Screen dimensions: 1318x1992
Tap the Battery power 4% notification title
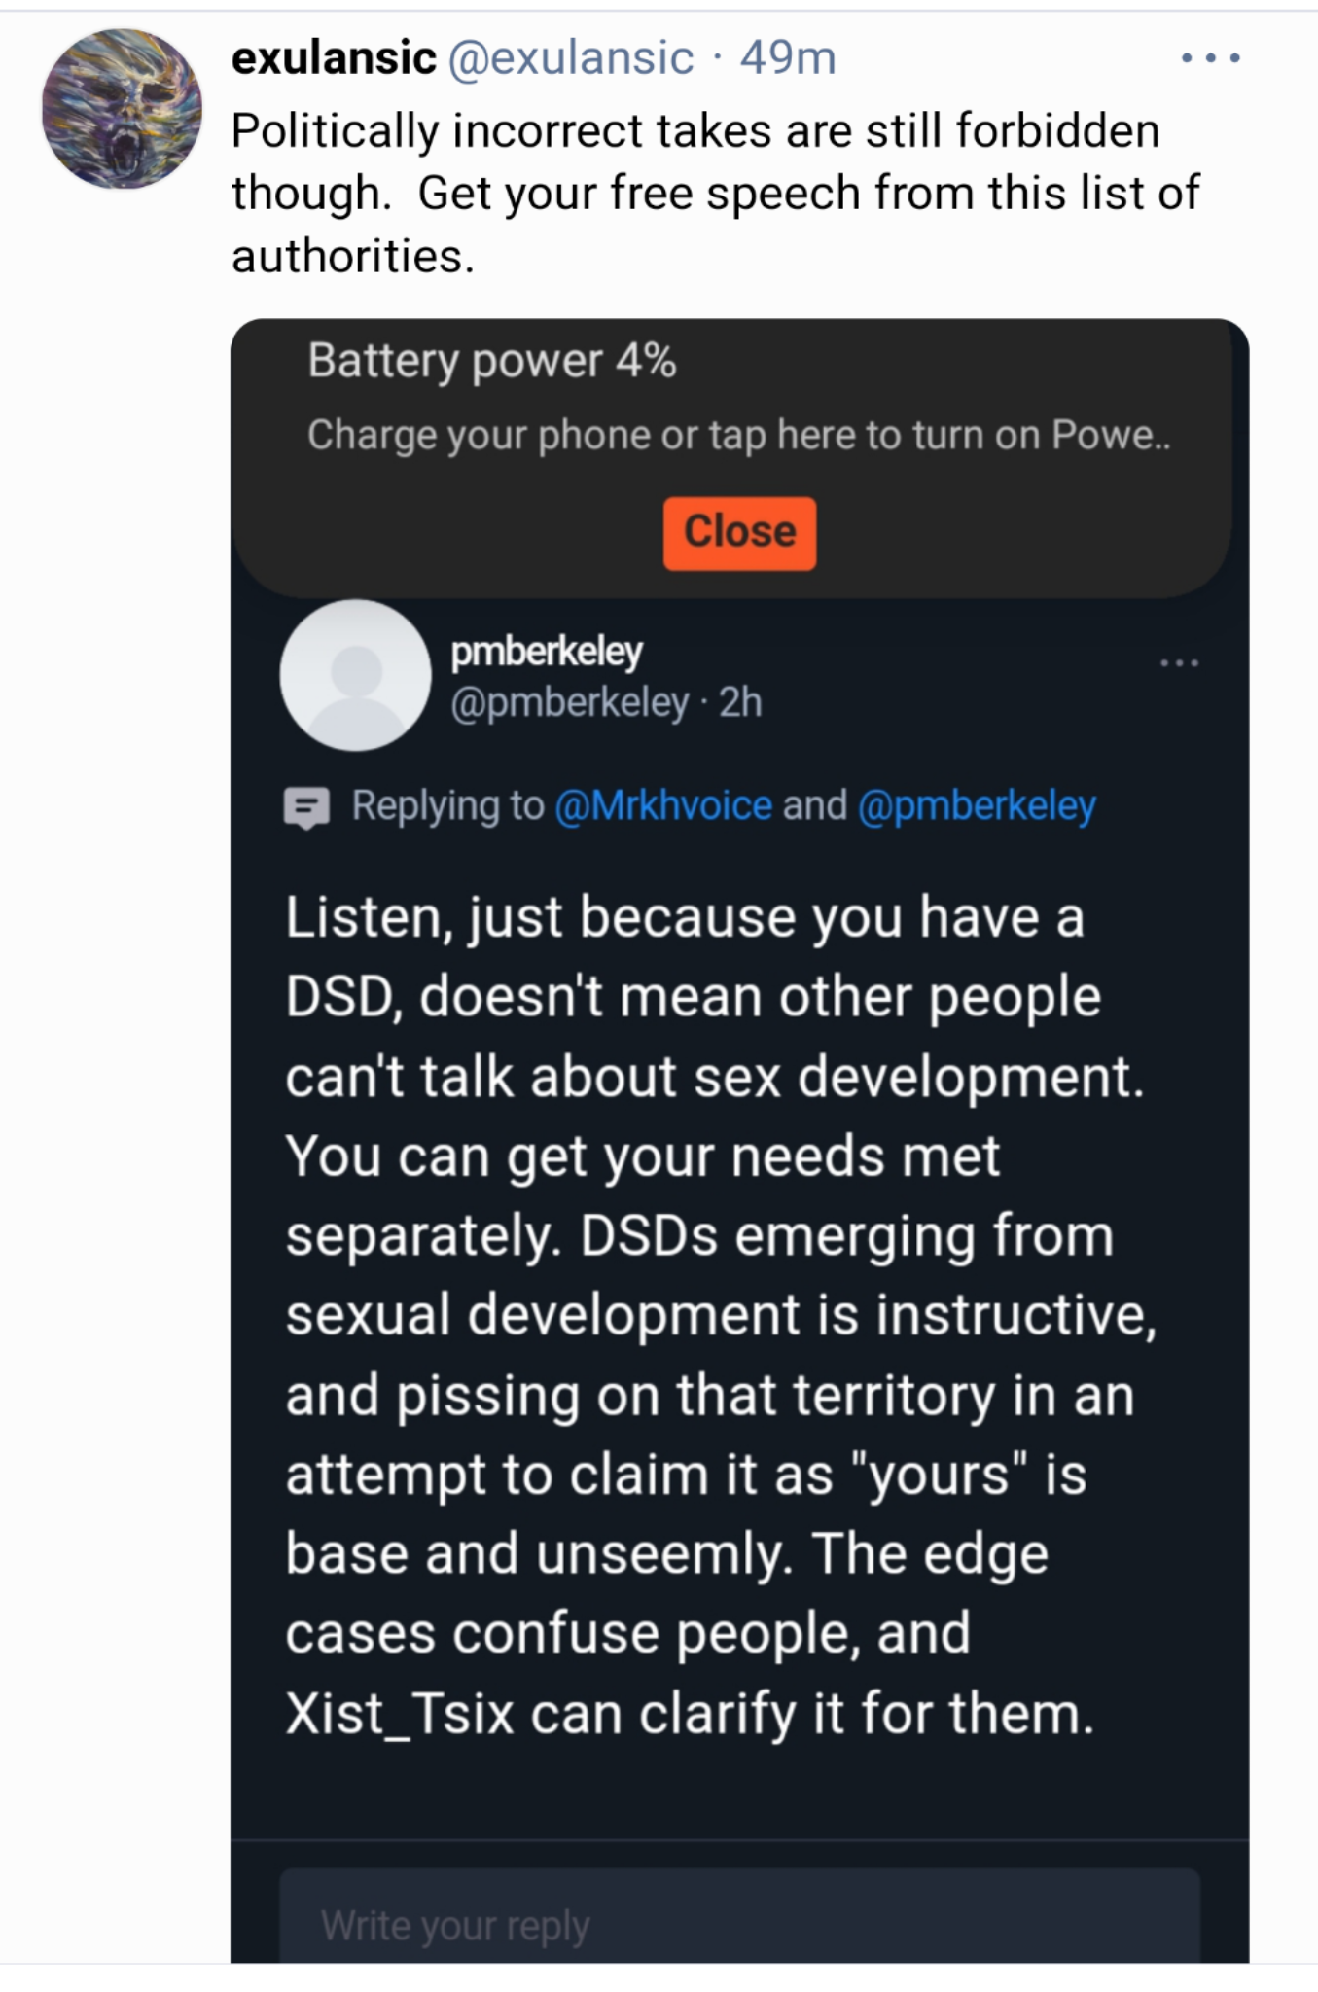tap(492, 362)
